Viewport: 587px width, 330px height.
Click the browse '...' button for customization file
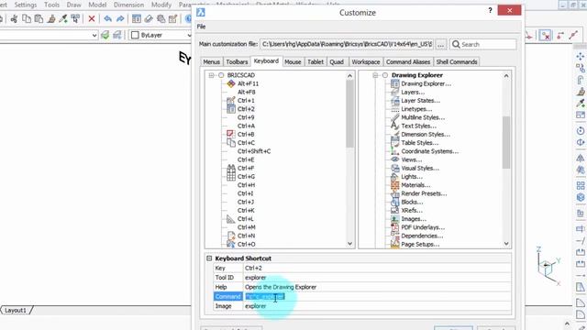(x=441, y=44)
